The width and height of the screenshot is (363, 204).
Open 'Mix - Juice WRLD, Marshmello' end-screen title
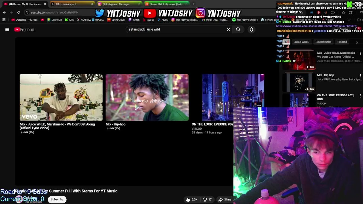tap(57, 126)
